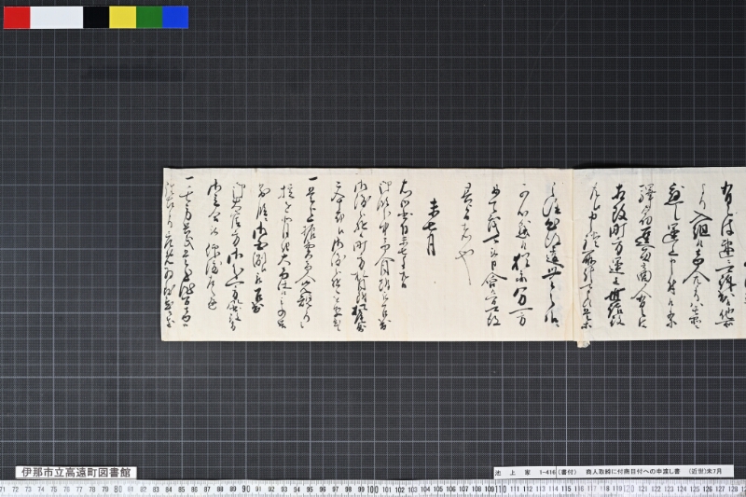Click the 125 mark on the ruler

coord(695,490)
